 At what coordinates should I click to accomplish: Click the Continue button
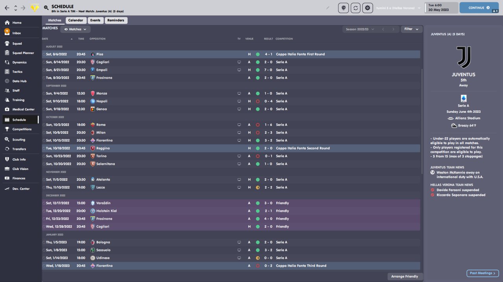click(479, 8)
